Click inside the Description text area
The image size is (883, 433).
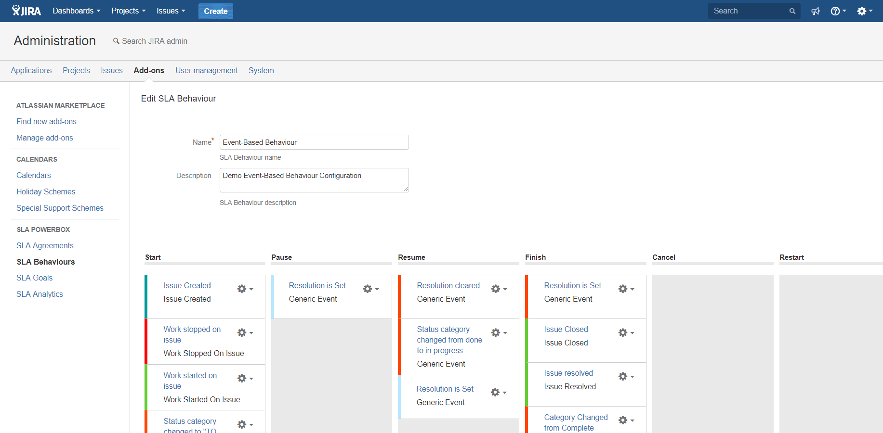point(314,180)
